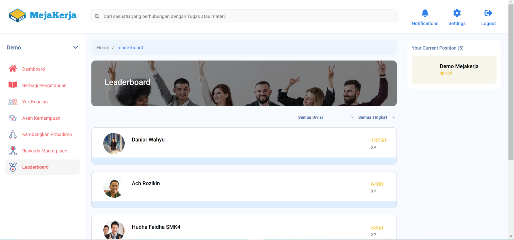Open the Settings gear icon
This screenshot has height=240, width=514.
click(x=457, y=13)
